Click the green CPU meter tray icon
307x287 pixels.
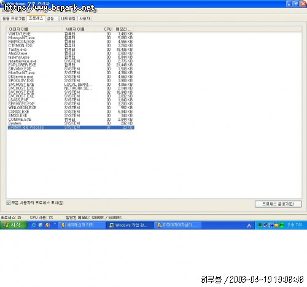pyautogui.click(x=260, y=225)
